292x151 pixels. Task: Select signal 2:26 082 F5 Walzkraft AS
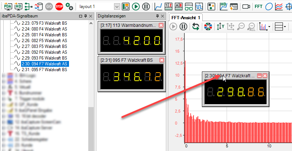point(44,40)
